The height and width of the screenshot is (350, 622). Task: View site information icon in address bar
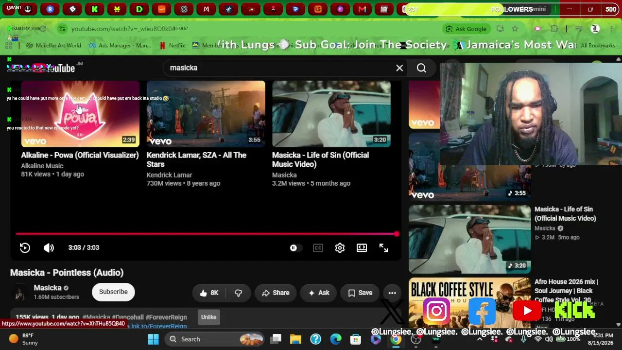pos(62,29)
